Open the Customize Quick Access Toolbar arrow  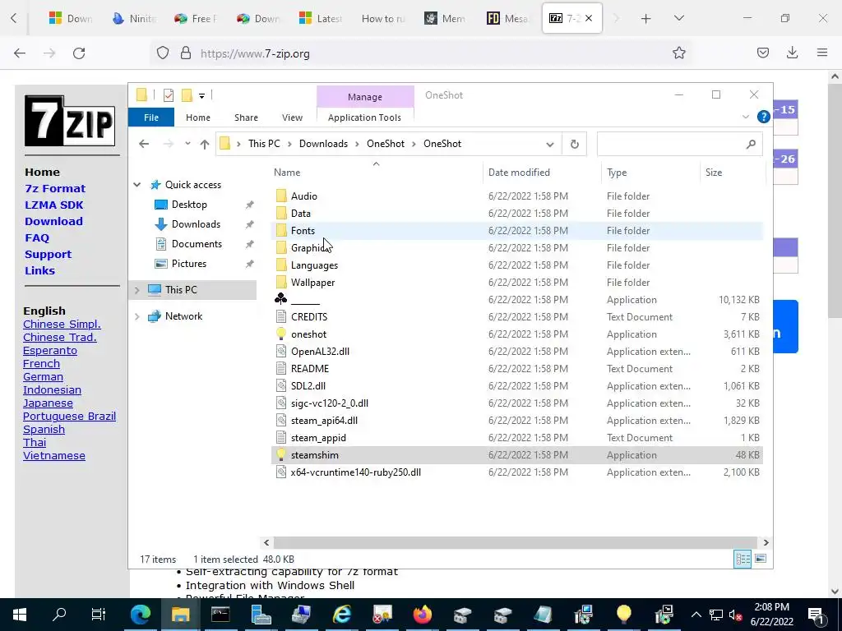[x=202, y=96]
